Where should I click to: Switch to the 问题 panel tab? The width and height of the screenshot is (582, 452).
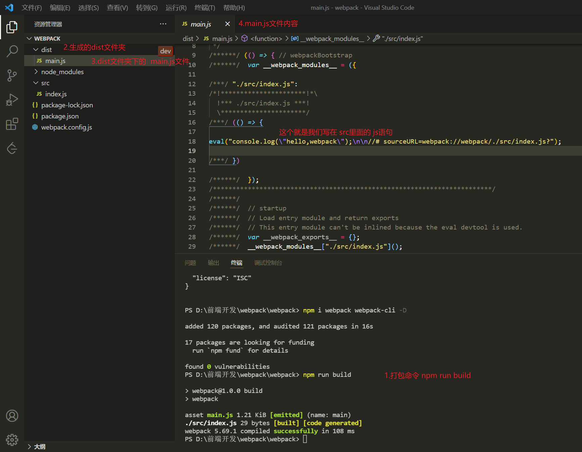tap(190, 263)
